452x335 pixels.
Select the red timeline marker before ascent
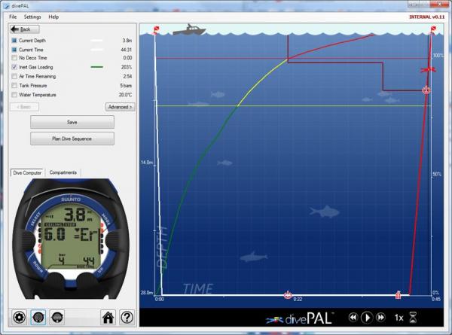click(398, 294)
